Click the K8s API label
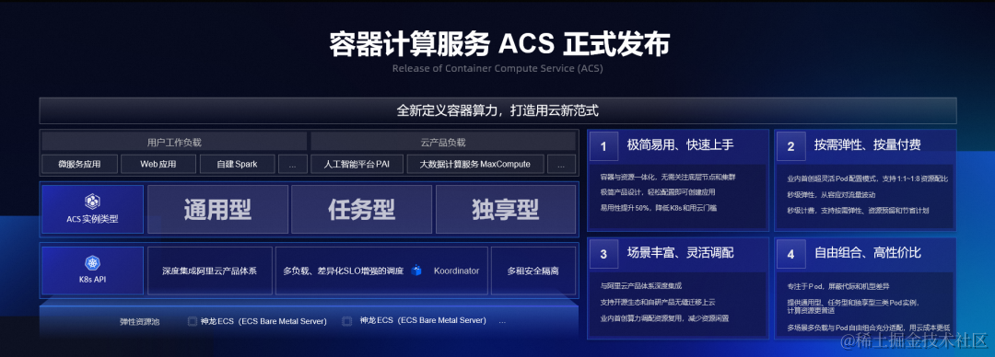The image size is (995, 357). point(92,279)
